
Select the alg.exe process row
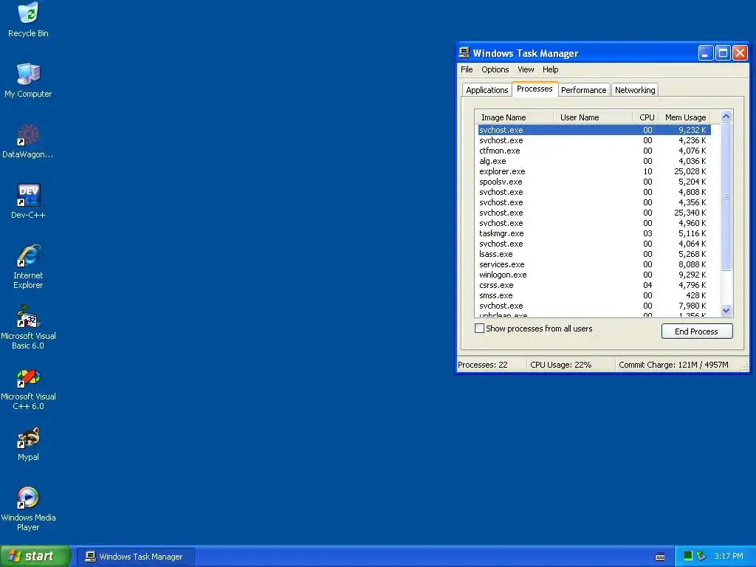click(x=594, y=161)
